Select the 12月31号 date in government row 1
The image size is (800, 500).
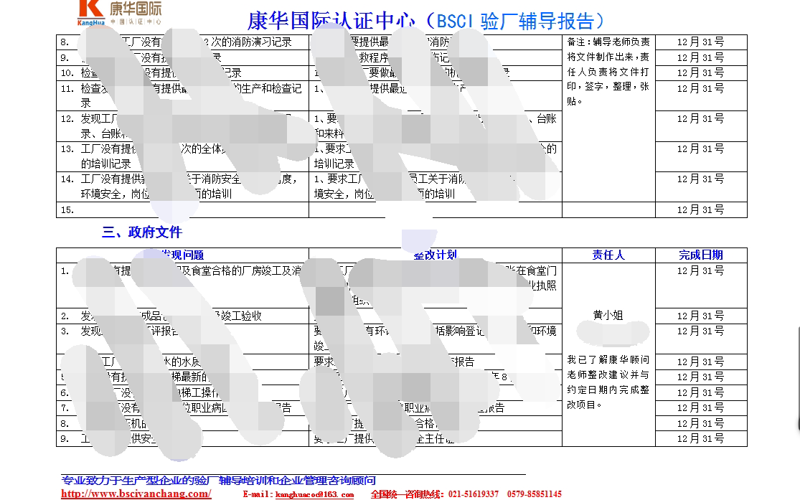[700, 271]
